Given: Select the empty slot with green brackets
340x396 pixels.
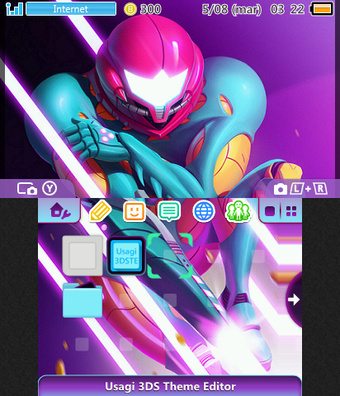Looking at the screenshot, I should [170, 256].
